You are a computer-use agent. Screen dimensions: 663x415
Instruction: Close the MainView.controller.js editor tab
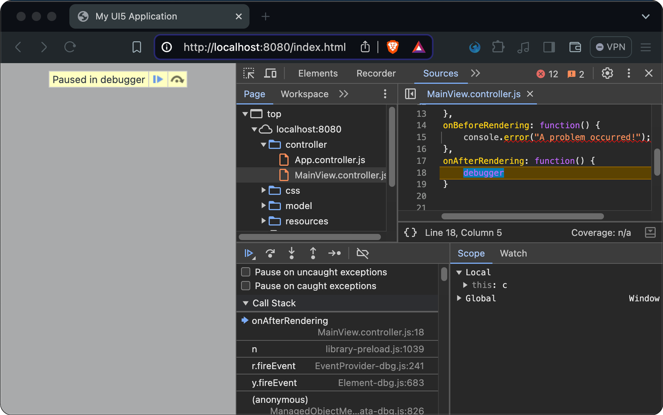click(530, 94)
